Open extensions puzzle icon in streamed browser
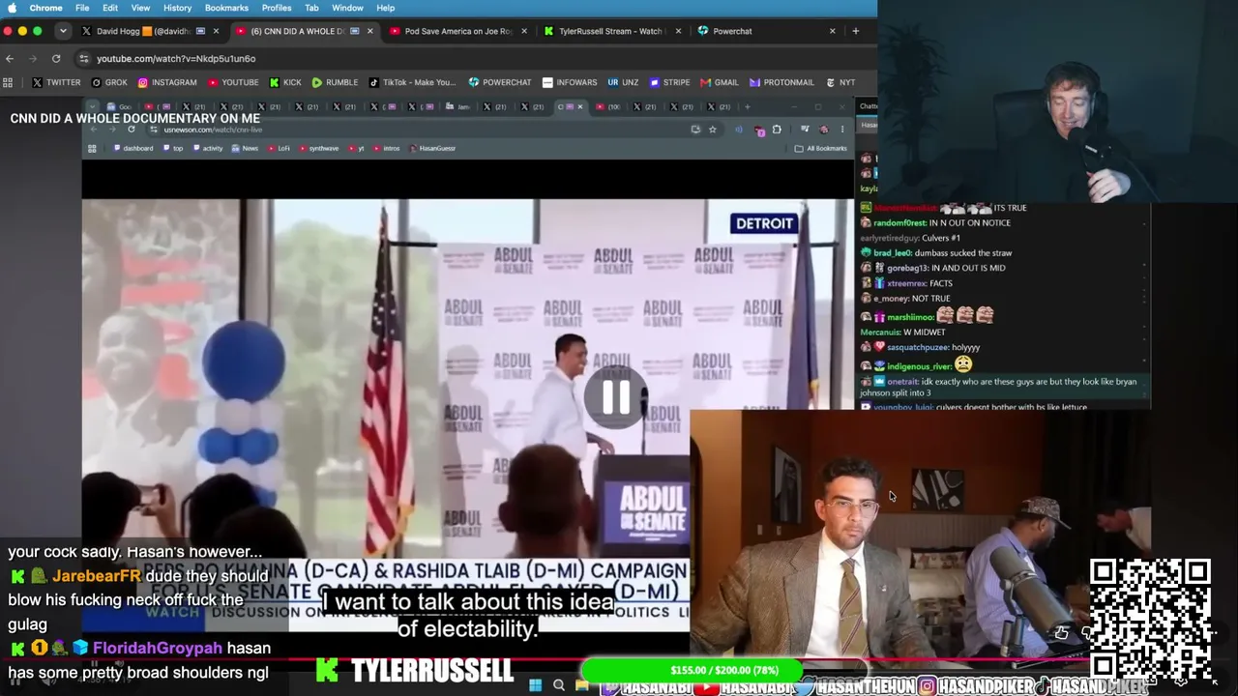The width and height of the screenshot is (1238, 696). tap(777, 130)
